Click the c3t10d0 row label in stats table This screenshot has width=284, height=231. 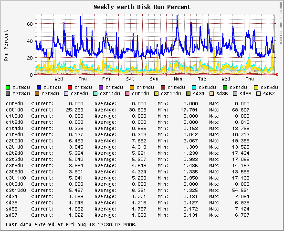16,191
